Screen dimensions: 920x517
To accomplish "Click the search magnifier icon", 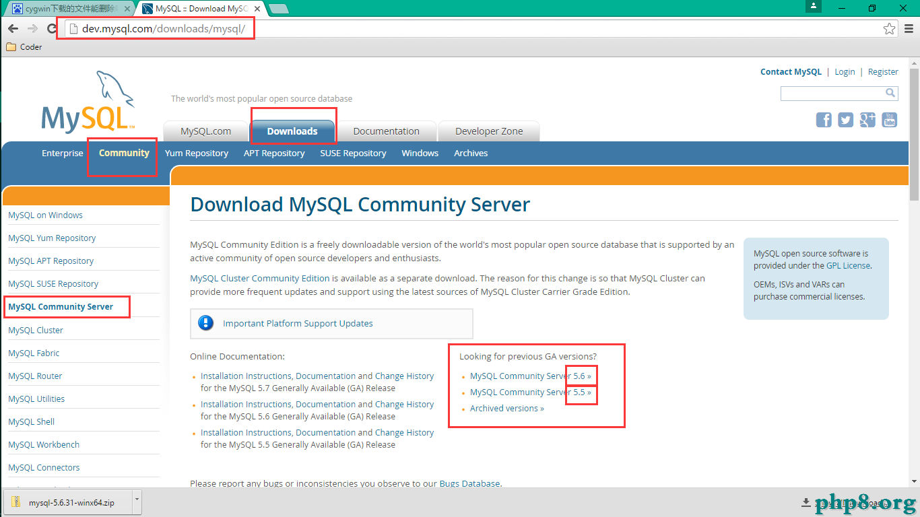I will pyautogui.click(x=890, y=93).
